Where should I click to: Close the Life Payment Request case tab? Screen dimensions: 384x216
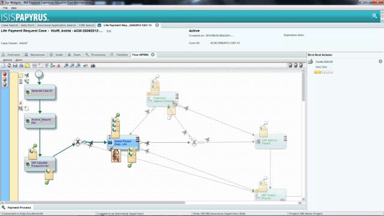(x=157, y=25)
